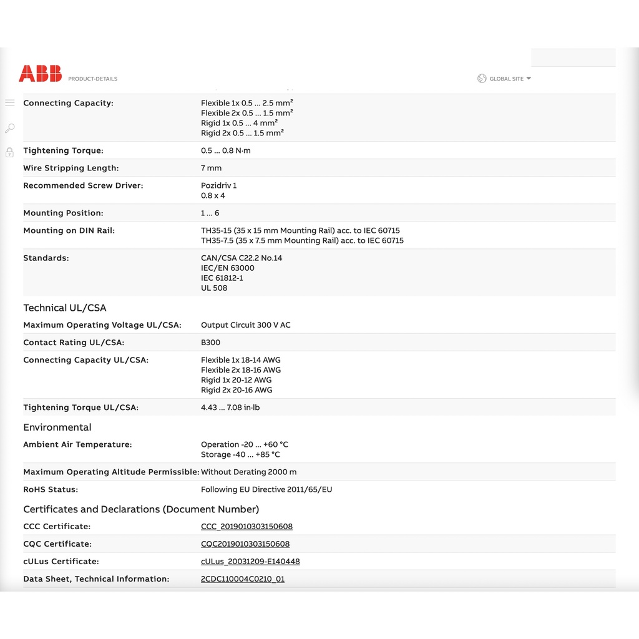
Task: Select 'Connecting Capacity UL/CSA:' label
Action: pyautogui.click(x=86, y=360)
